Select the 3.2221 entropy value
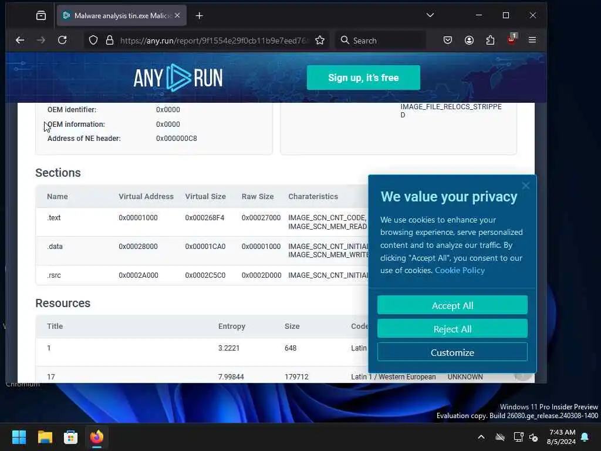 coord(229,348)
